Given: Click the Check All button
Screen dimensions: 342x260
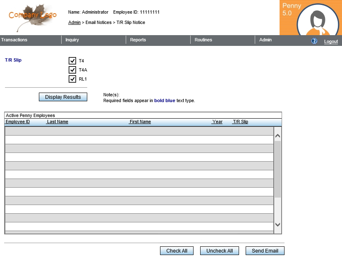Looking at the screenshot, I should point(177,251).
